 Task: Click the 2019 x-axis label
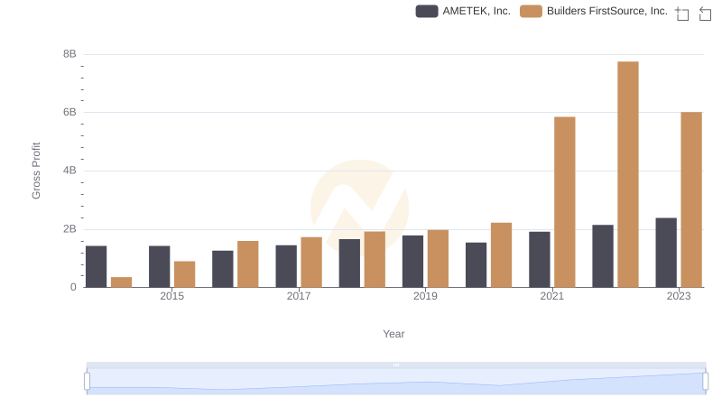[x=425, y=296]
